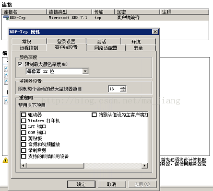This screenshot has height=191, width=213.
Task: Check the LPT 端口 box
Action: pyautogui.click(x=24, y=127)
